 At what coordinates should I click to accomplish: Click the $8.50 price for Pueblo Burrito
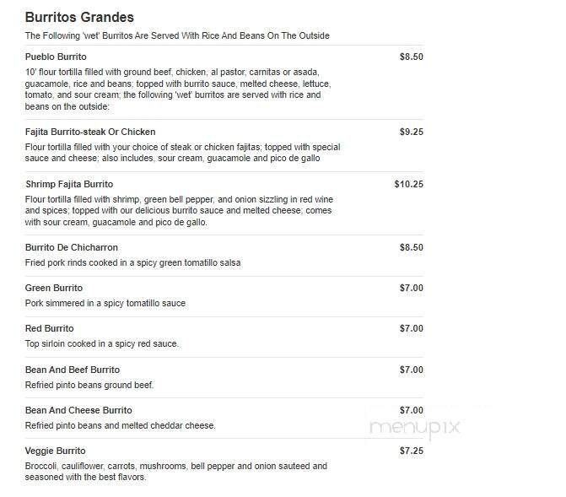pyautogui.click(x=411, y=57)
